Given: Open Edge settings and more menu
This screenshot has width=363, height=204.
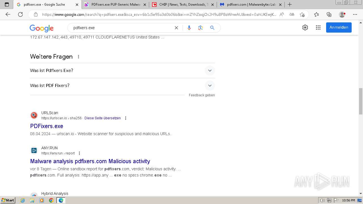Looking at the screenshot, I should click(355, 14).
